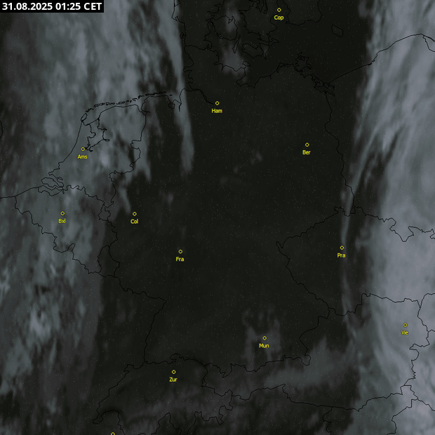The height and width of the screenshot is (435, 435).
Task: Click the 31.08.2025 01:25 CET timestamp
Action: (52, 6)
